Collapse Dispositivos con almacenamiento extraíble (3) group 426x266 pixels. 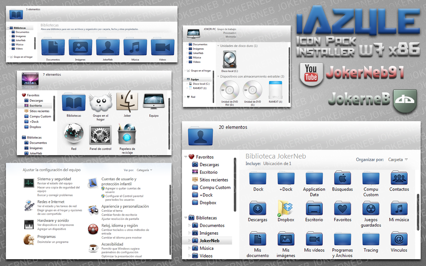[218, 77]
